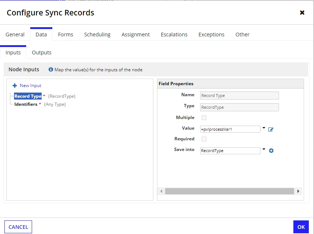The image size is (314, 234).
Task: Click the '(Any Type)' type label
Action: tap(55, 104)
